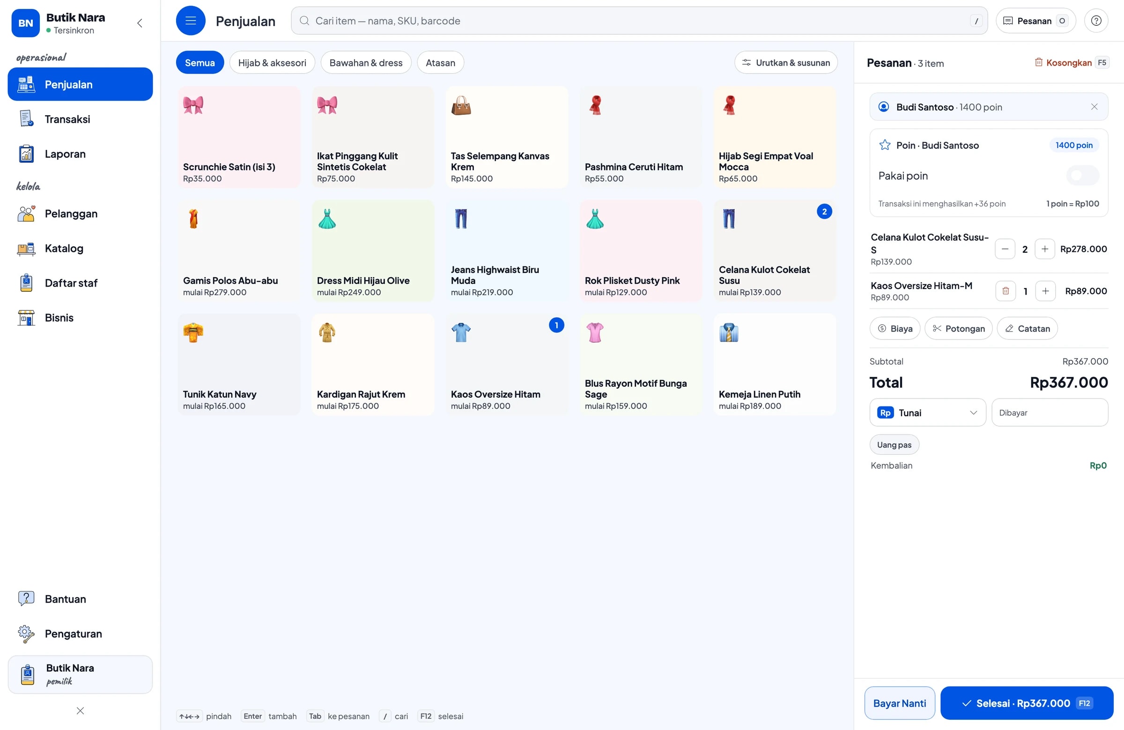Open the blue hamburger menu button

tap(190, 21)
